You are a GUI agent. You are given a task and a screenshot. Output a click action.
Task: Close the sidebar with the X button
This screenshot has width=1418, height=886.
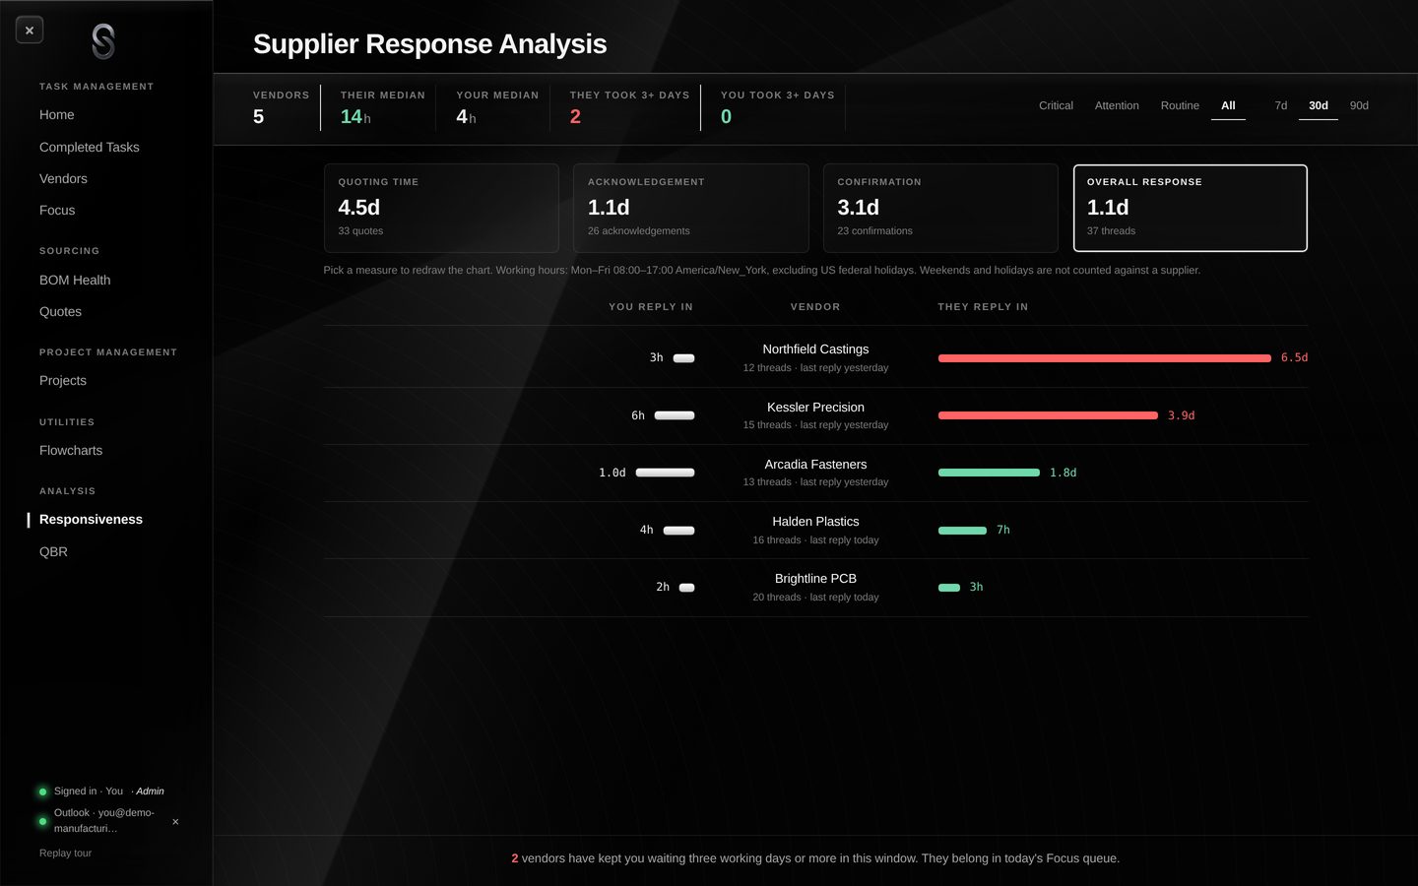click(30, 31)
